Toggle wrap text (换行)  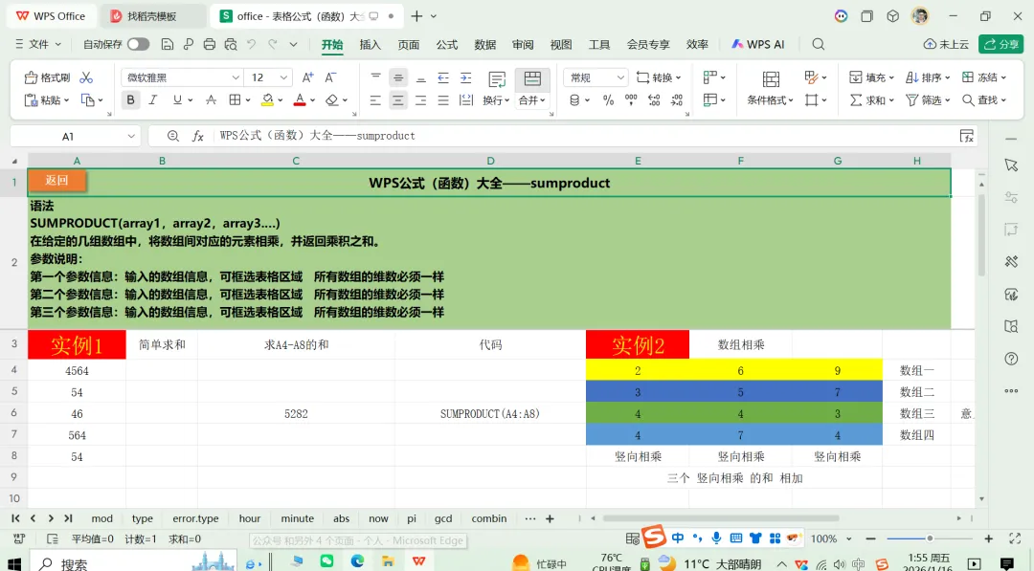pos(497,88)
